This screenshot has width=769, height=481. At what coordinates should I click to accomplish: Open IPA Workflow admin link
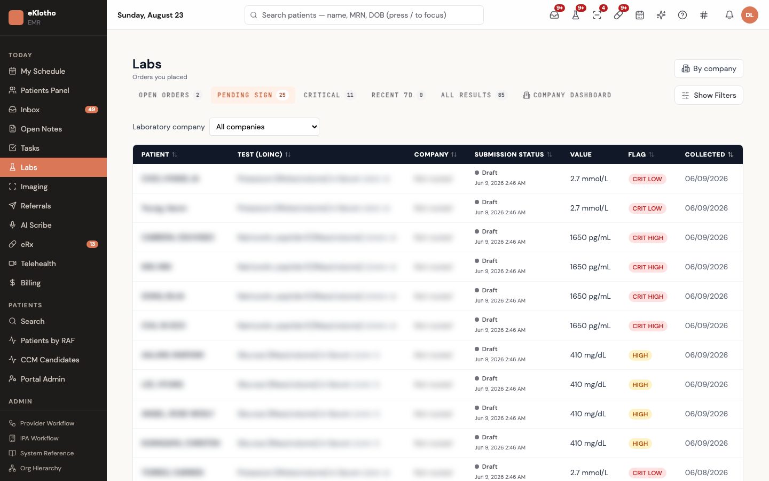[53, 438]
